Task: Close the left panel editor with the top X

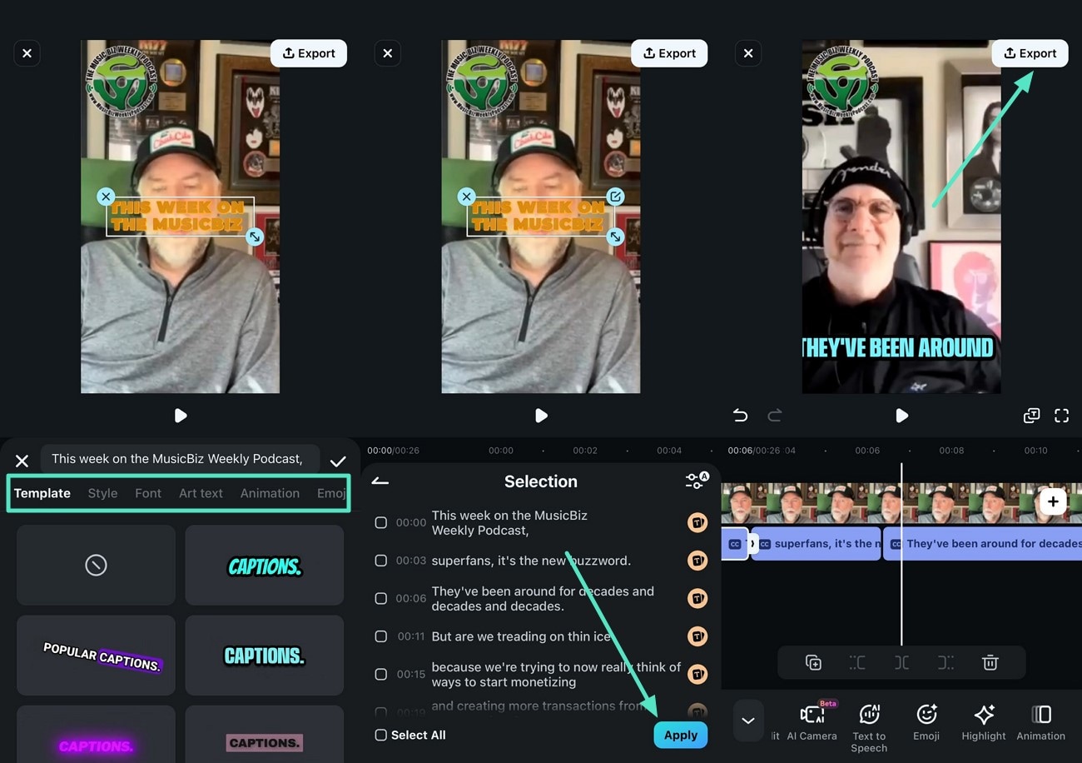Action: 27,53
